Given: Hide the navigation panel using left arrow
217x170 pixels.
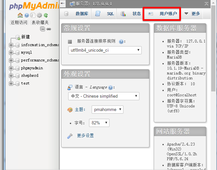Looking at the screenshot, I should tap(63, 3).
